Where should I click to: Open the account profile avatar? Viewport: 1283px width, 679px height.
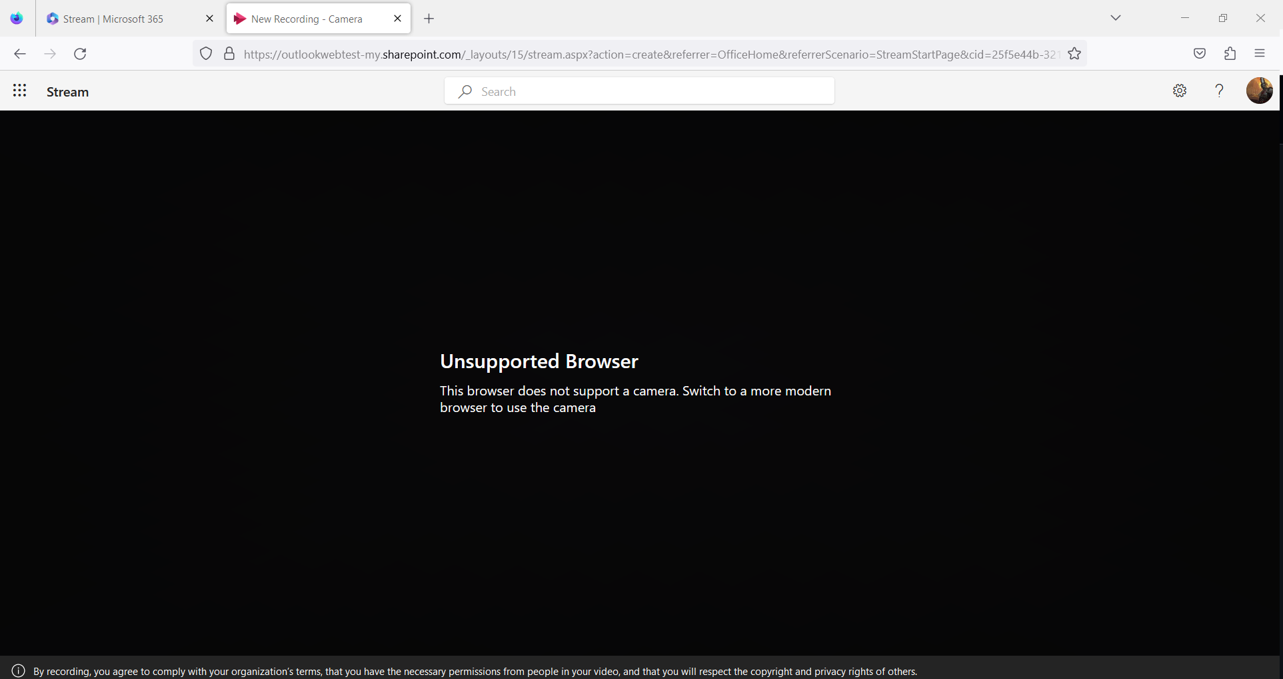[1259, 91]
